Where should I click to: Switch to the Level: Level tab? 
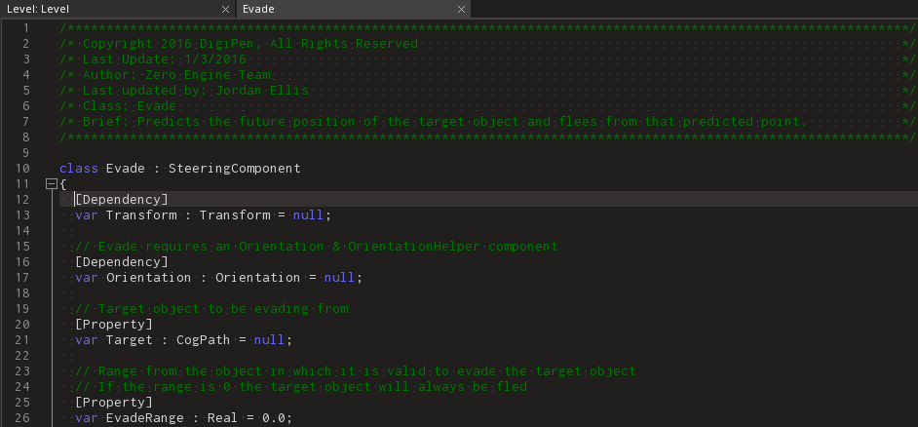[x=117, y=9]
